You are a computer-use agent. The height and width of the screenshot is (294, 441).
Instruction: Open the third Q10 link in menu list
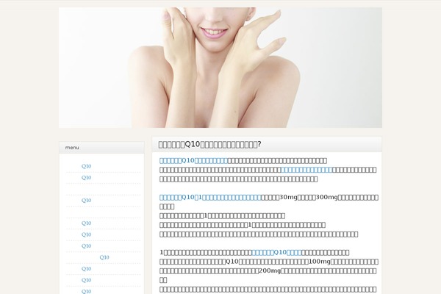click(x=86, y=201)
